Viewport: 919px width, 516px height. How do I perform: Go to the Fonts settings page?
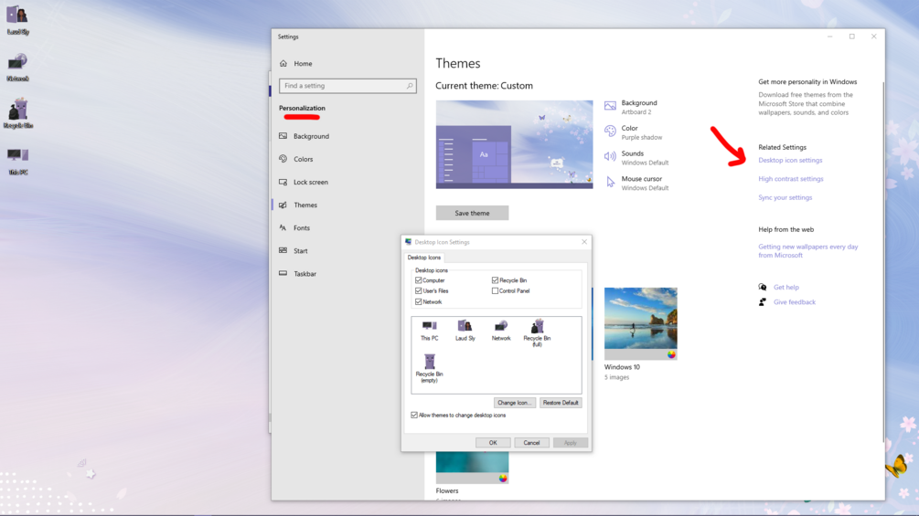coord(347,227)
